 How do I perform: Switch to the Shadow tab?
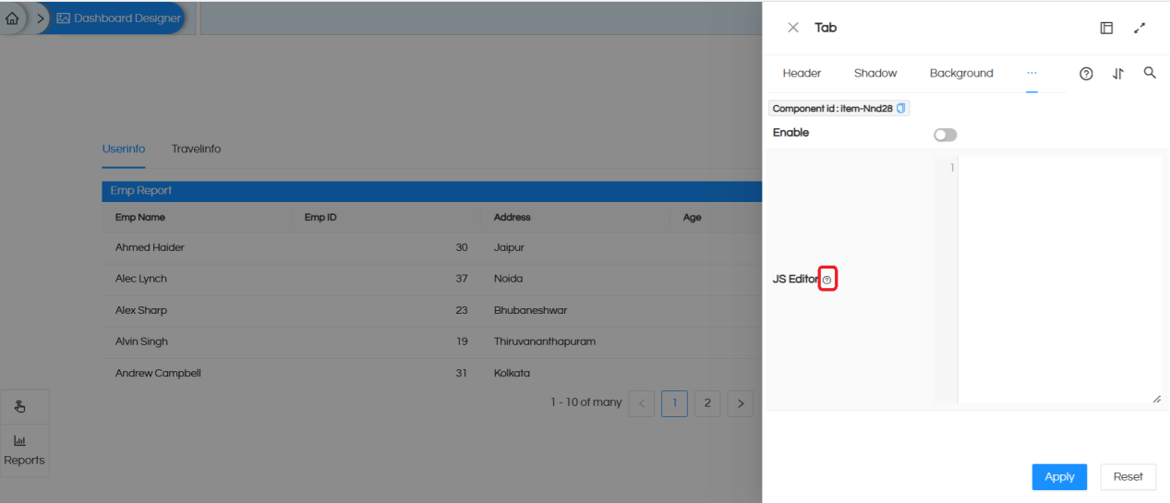tap(875, 73)
